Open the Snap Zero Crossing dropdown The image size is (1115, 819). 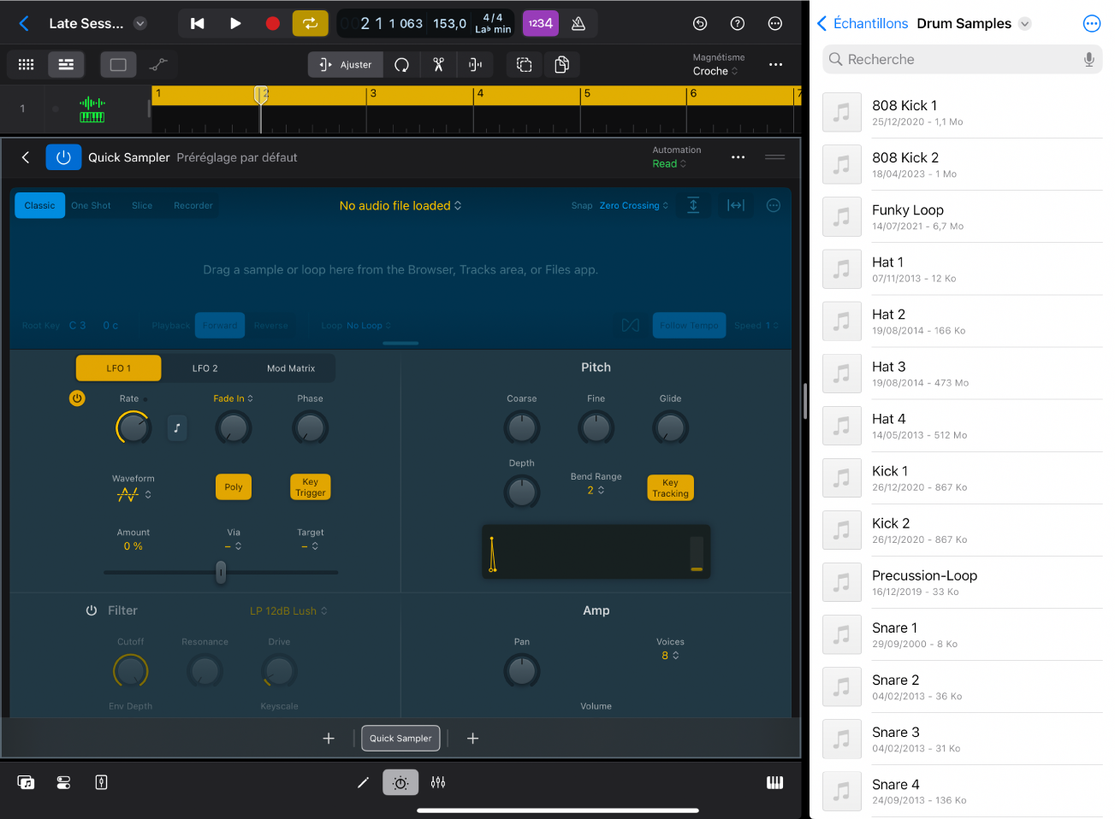click(633, 206)
